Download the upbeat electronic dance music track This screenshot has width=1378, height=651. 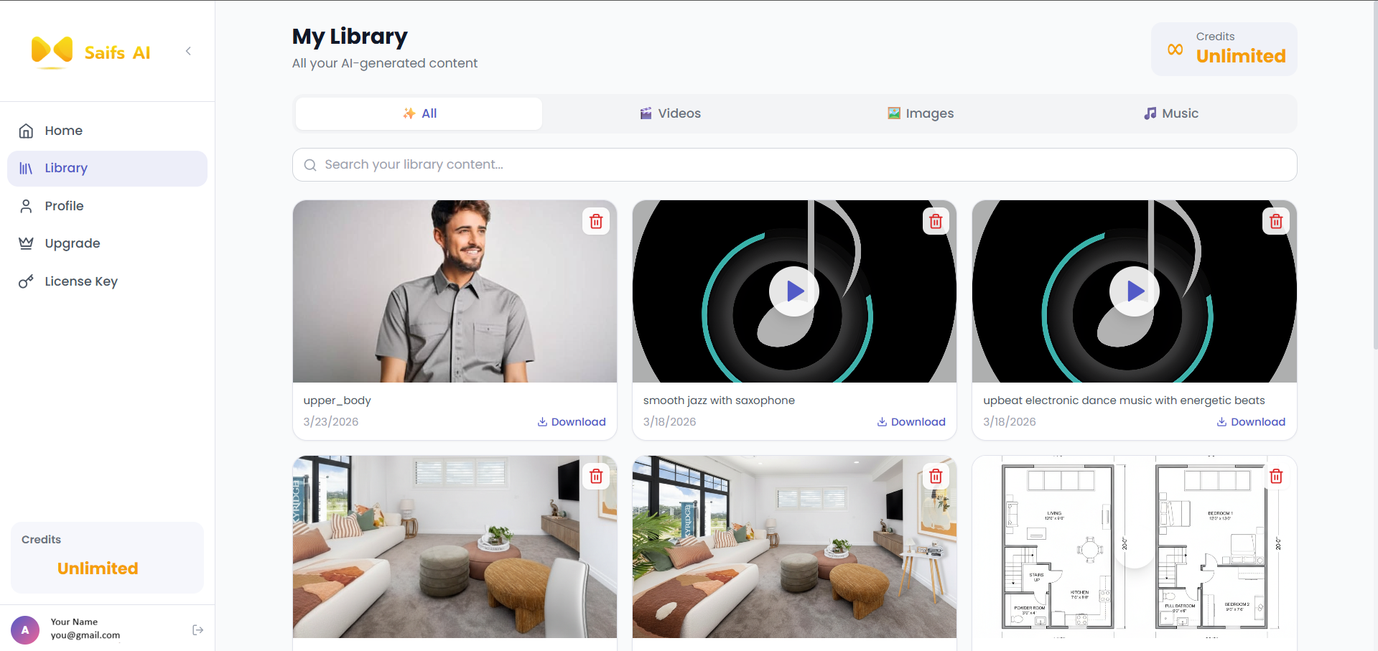1250,422
